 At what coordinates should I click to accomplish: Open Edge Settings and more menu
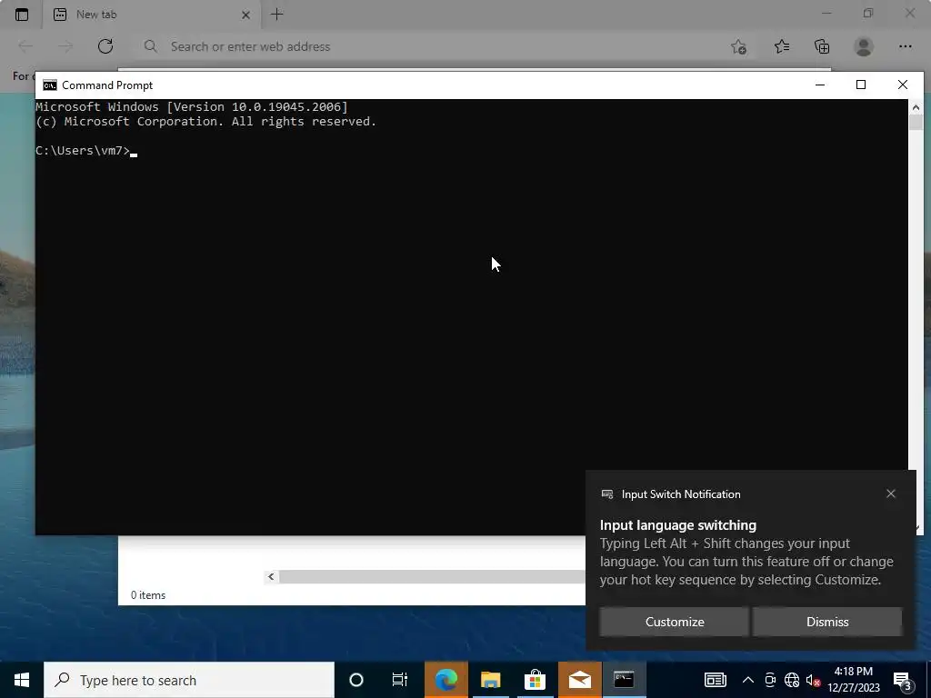[905, 46]
